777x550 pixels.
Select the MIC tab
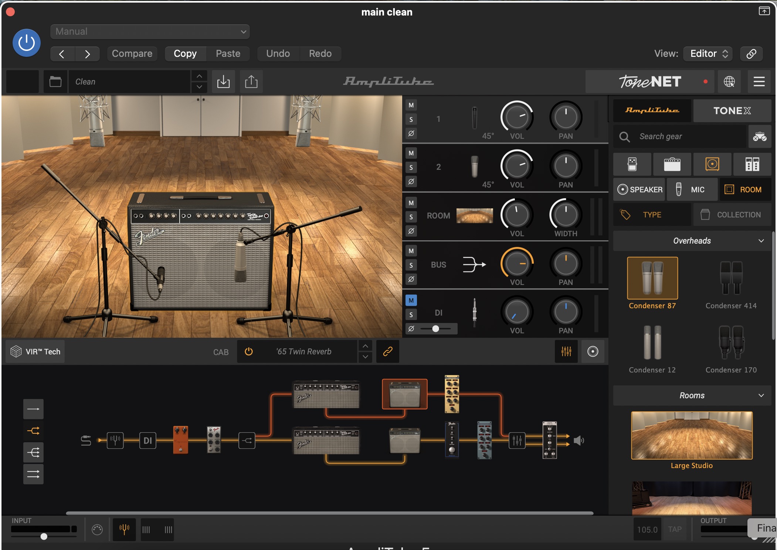[692, 190]
